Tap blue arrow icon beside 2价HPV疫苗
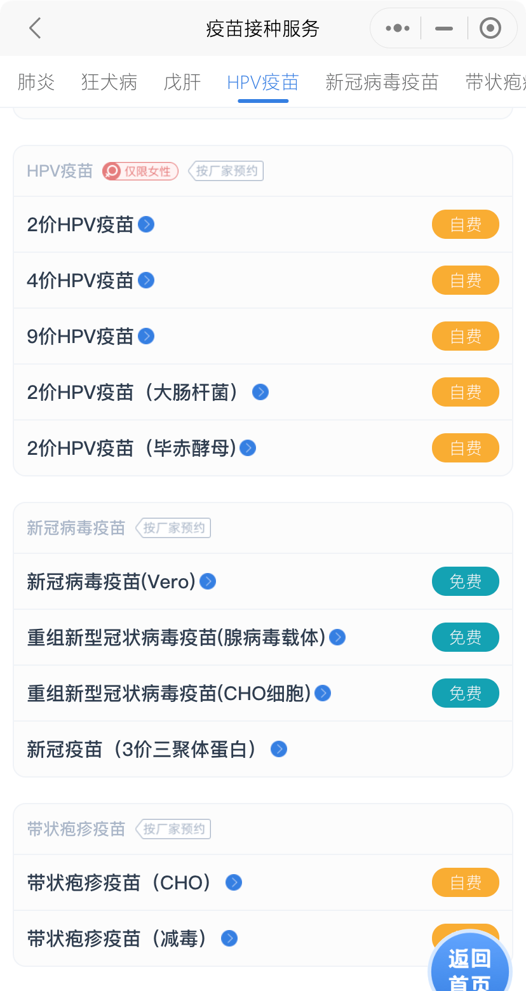Image resolution: width=526 pixels, height=991 pixels. point(146,224)
